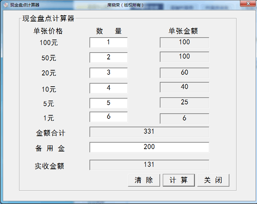This screenshot has height=204, width=257.
Task: Select the quantity field for 100元
Action: click(109, 43)
